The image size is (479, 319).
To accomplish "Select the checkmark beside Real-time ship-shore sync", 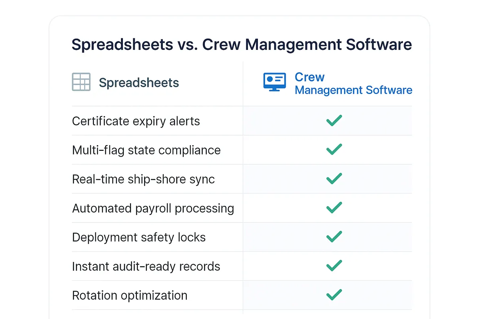I will coord(334,179).
